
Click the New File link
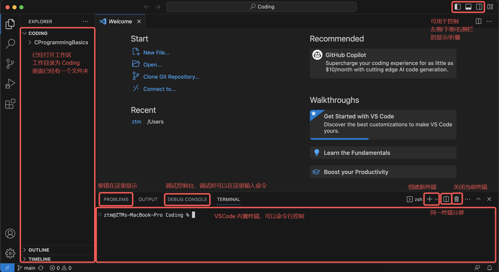156,52
